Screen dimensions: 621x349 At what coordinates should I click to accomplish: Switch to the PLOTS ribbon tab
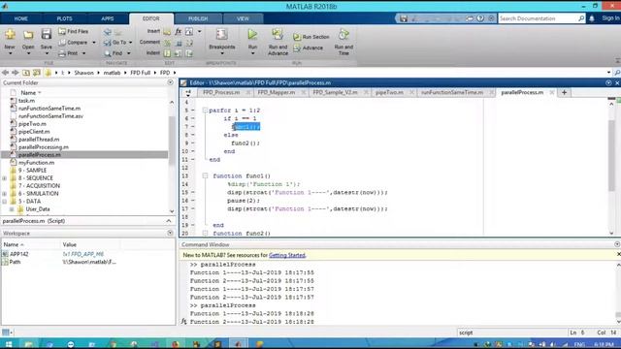click(x=64, y=18)
